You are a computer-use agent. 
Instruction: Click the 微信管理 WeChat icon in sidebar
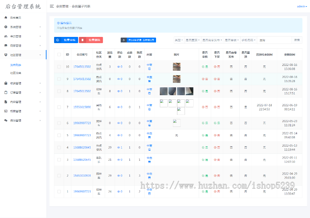[6, 120]
